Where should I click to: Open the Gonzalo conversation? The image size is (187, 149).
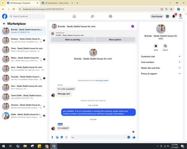click(24, 78)
